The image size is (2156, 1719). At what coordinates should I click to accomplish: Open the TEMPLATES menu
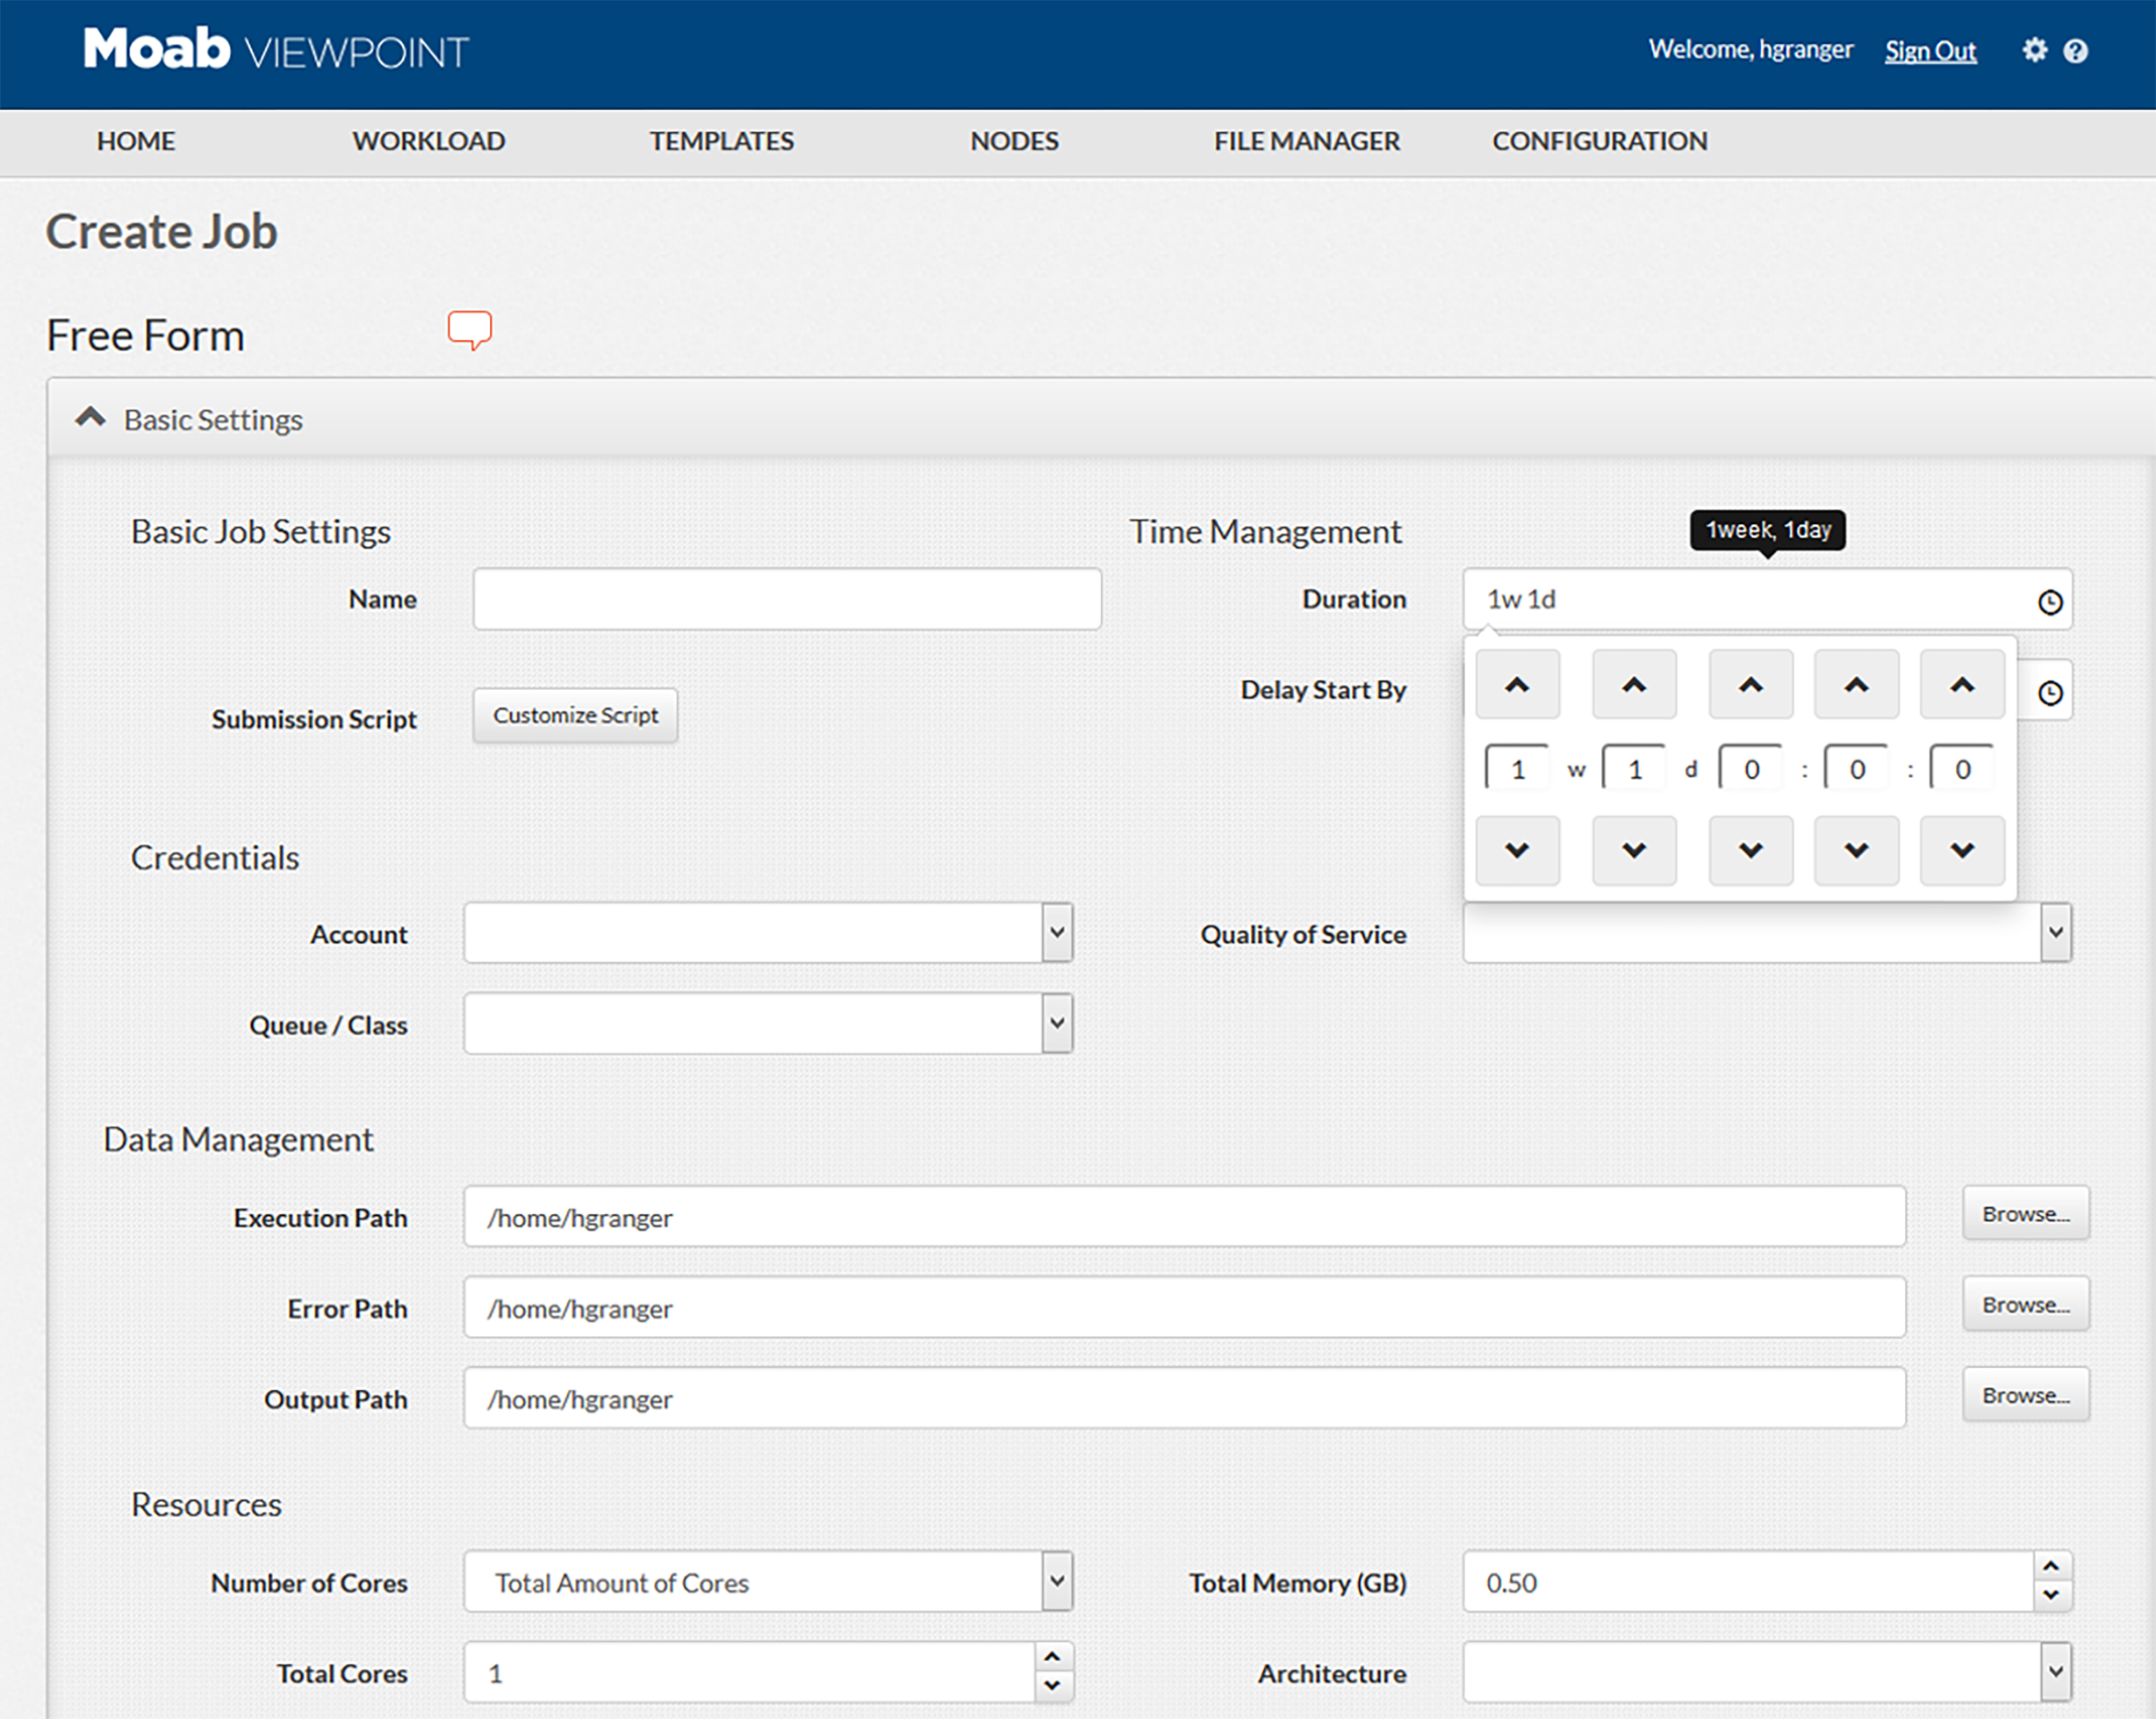[722, 141]
